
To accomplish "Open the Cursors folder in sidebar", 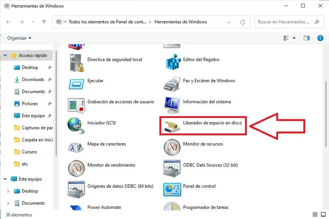I will click(x=29, y=152).
